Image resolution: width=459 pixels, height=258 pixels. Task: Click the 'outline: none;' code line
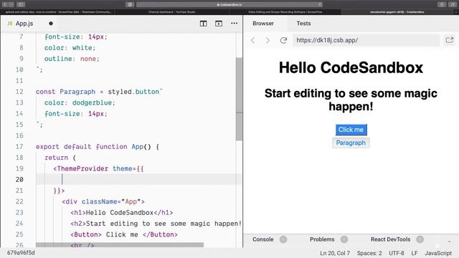pos(72,59)
